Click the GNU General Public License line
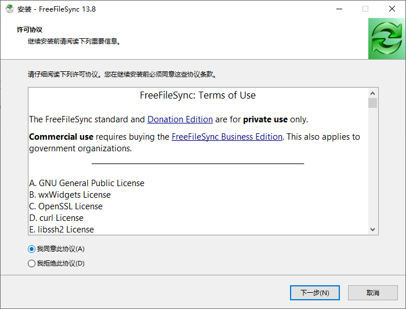The image size is (406, 309). point(86,183)
